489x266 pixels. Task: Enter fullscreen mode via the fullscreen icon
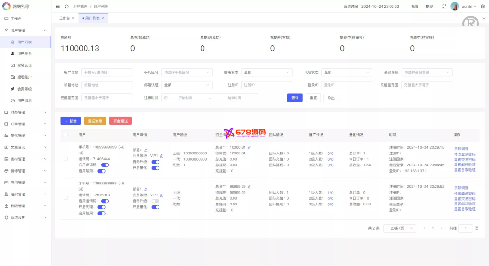click(444, 7)
